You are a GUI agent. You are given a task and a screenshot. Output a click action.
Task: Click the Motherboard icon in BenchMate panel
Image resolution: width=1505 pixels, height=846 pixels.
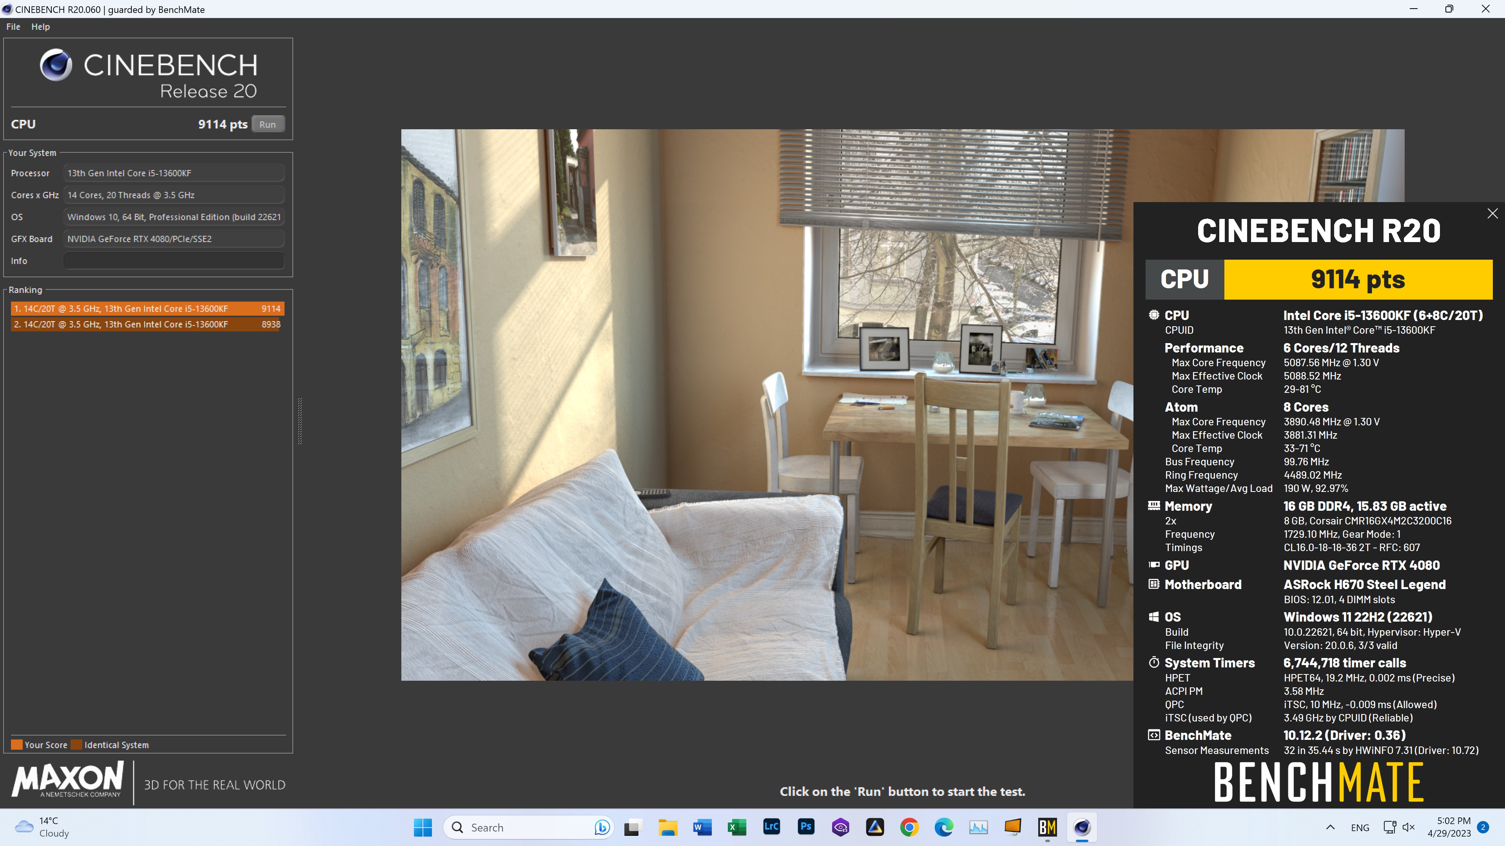1154,584
